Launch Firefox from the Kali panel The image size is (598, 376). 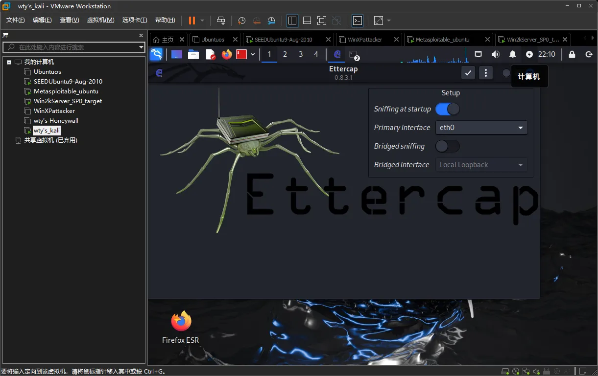[x=226, y=54]
